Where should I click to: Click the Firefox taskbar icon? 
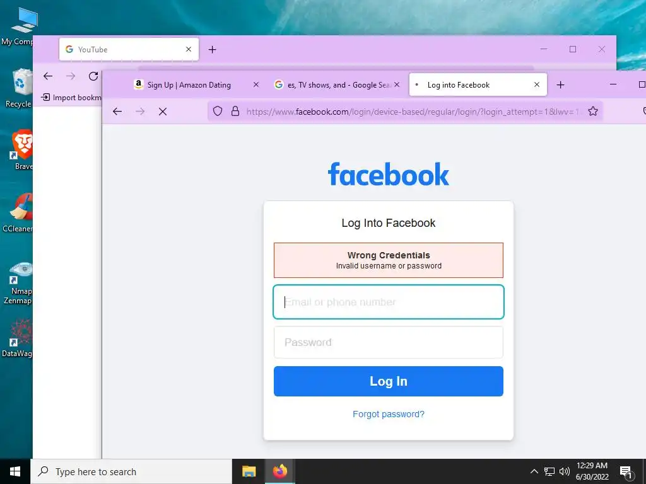coord(279,471)
